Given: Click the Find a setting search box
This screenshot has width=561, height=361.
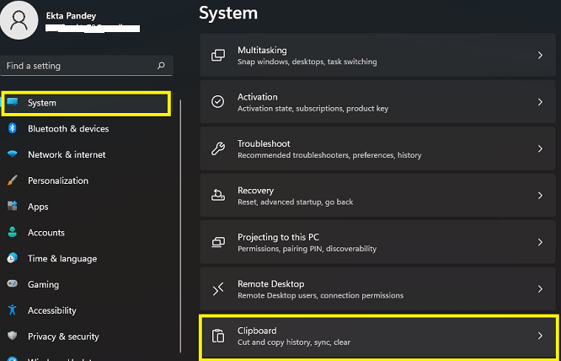Looking at the screenshot, I should 76,66.
